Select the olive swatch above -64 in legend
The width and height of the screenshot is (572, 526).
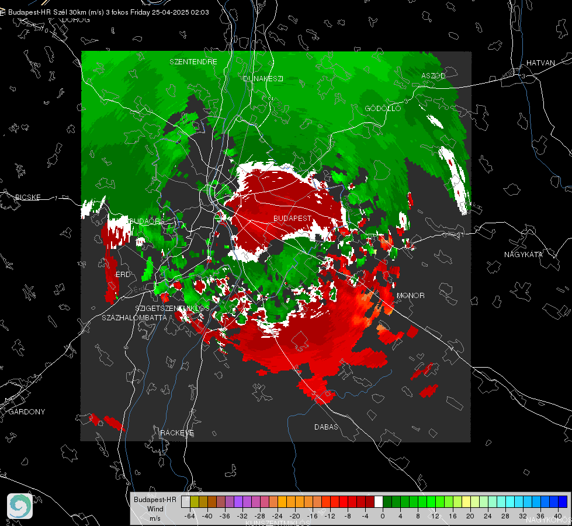pos(195,502)
